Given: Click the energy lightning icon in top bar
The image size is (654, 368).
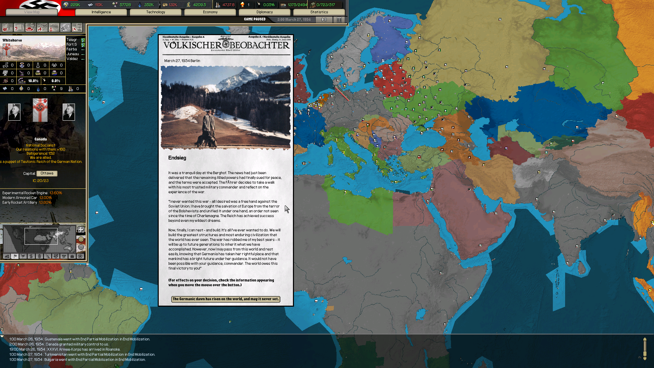Looking at the screenshot, I should tap(66, 5).
